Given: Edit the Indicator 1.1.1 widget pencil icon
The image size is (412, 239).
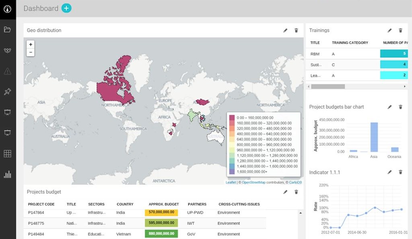Looking at the screenshot, I should (389, 172).
